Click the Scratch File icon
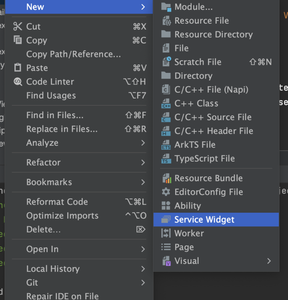 (x=166, y=62)
